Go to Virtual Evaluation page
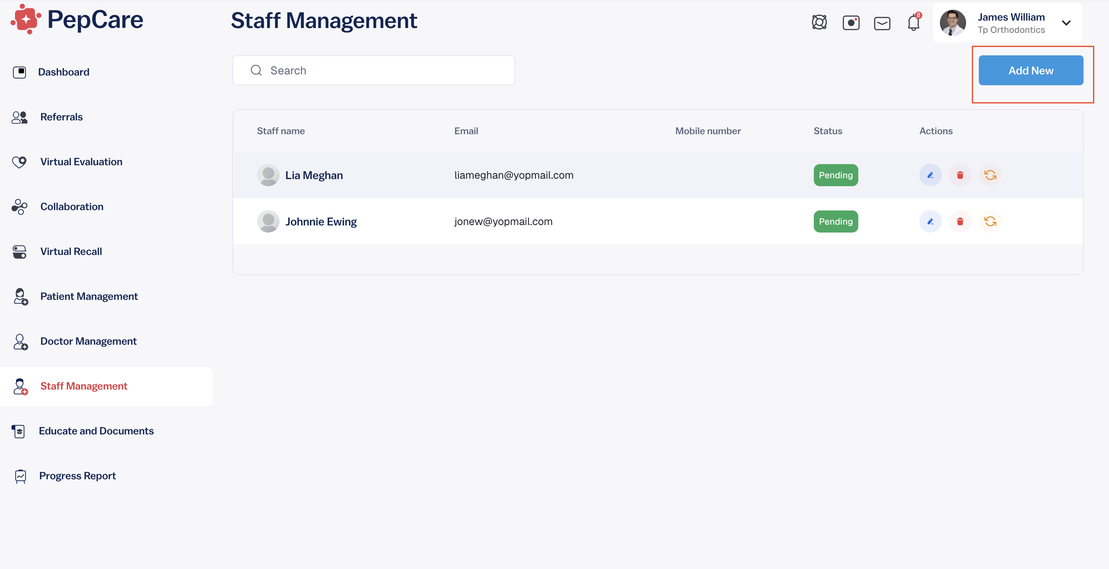 (x=81, y=162)
